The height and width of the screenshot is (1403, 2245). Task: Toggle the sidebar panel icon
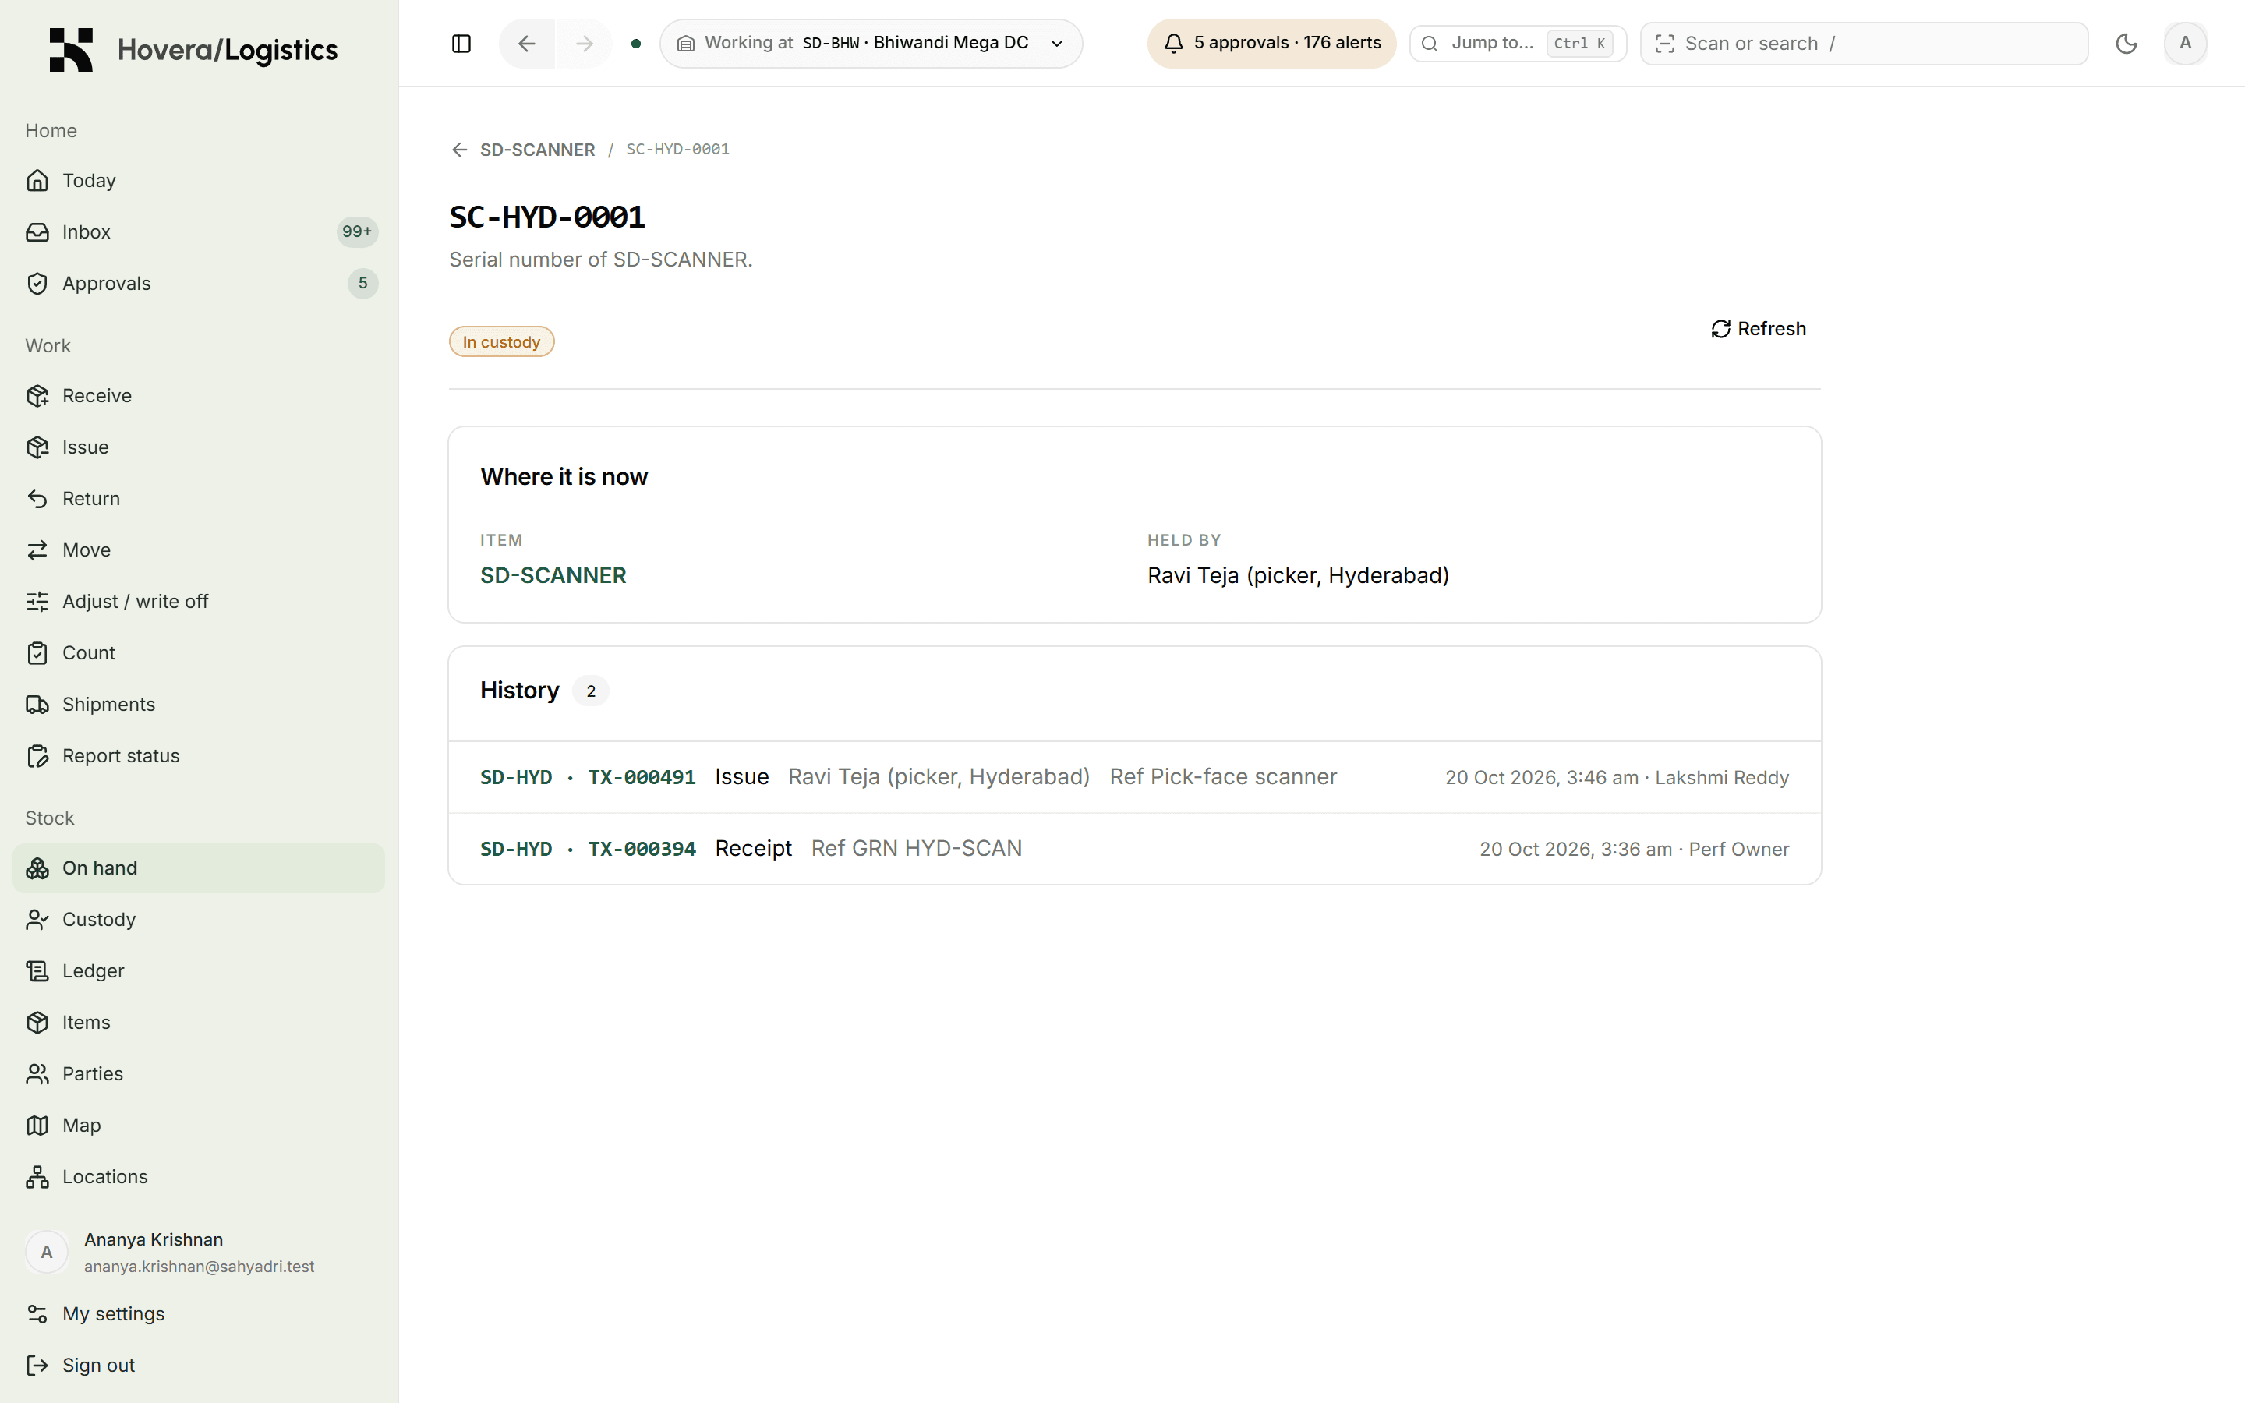pyautogui.click(x=461, y=44)
